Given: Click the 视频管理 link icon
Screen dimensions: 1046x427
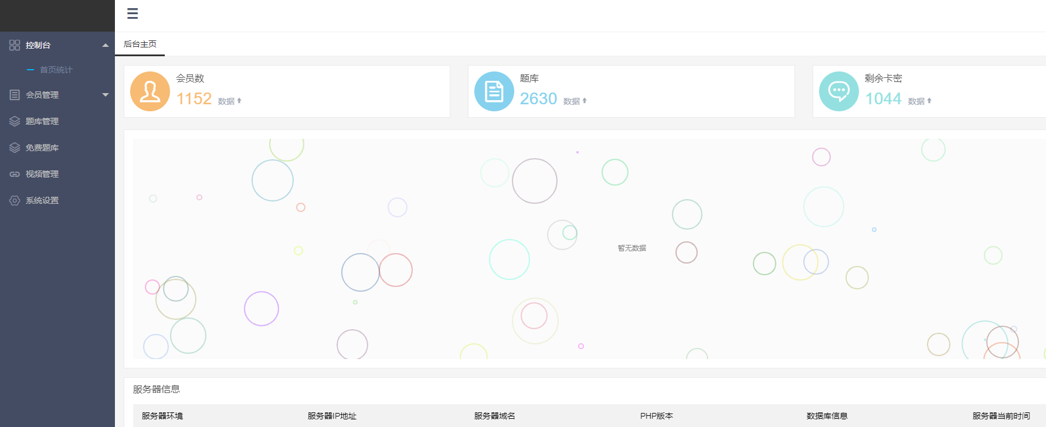Looking at the screenshot, I should pyautogui.click(x=15, y=174).
